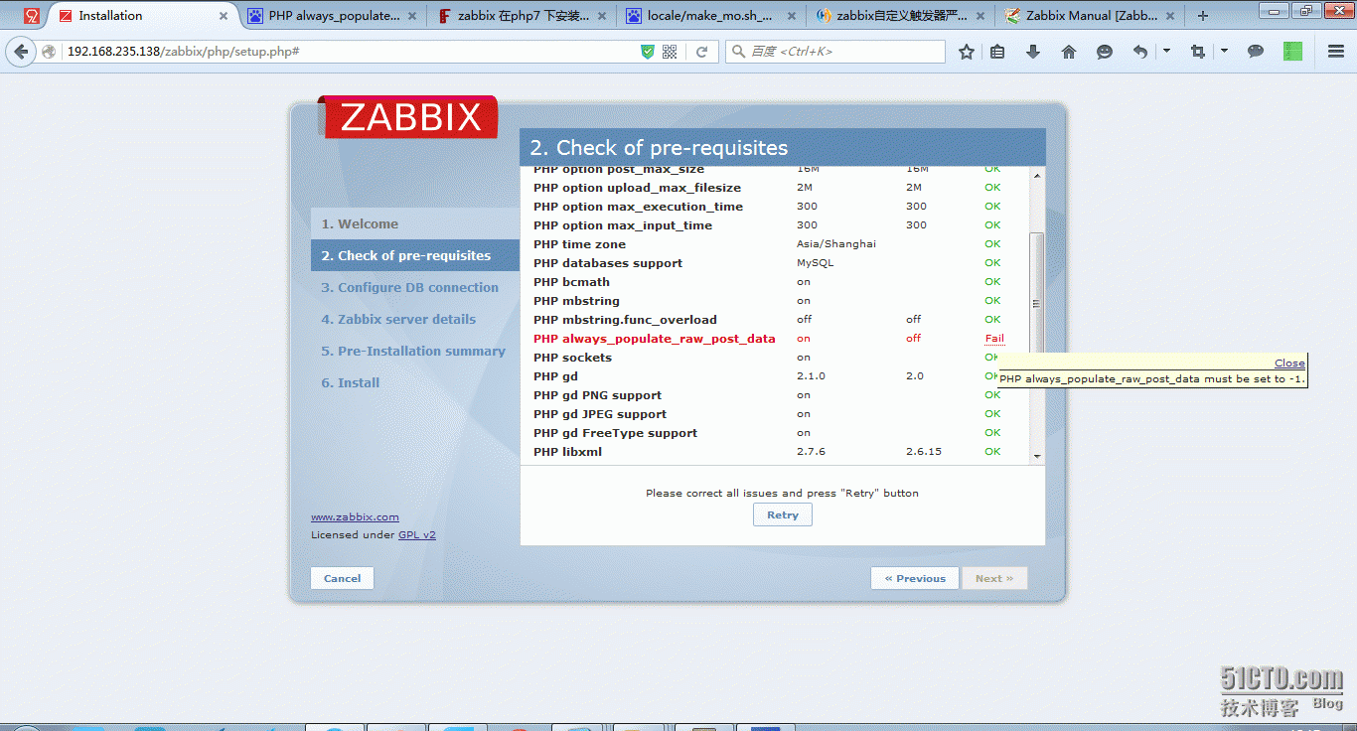Click the smiley face toolbar icon

1105,52
